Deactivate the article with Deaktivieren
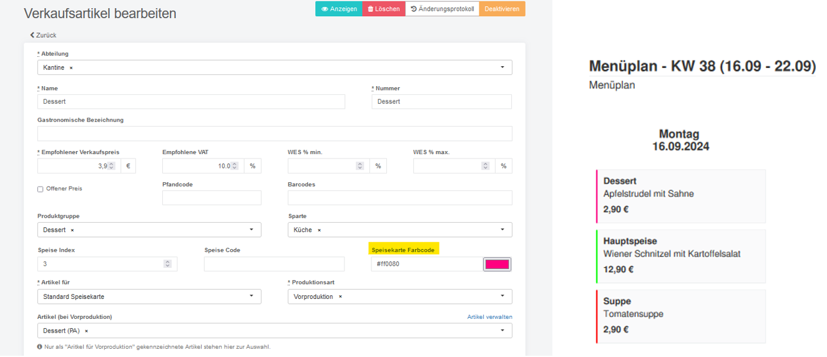This screenshot has height=357, width=827. coord(502,9)
